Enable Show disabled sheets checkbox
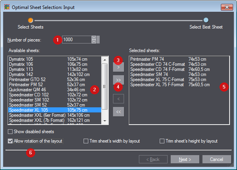This screenshot has width=237, height=170. click(x=11, y=132)
